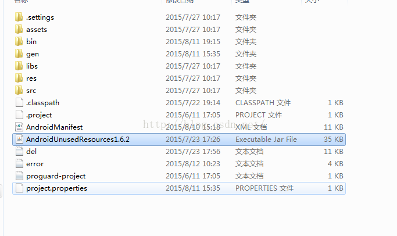This screenshot has height=236, width=397.
Task: Click the .classpath file icon
Action: coord(19,102)
